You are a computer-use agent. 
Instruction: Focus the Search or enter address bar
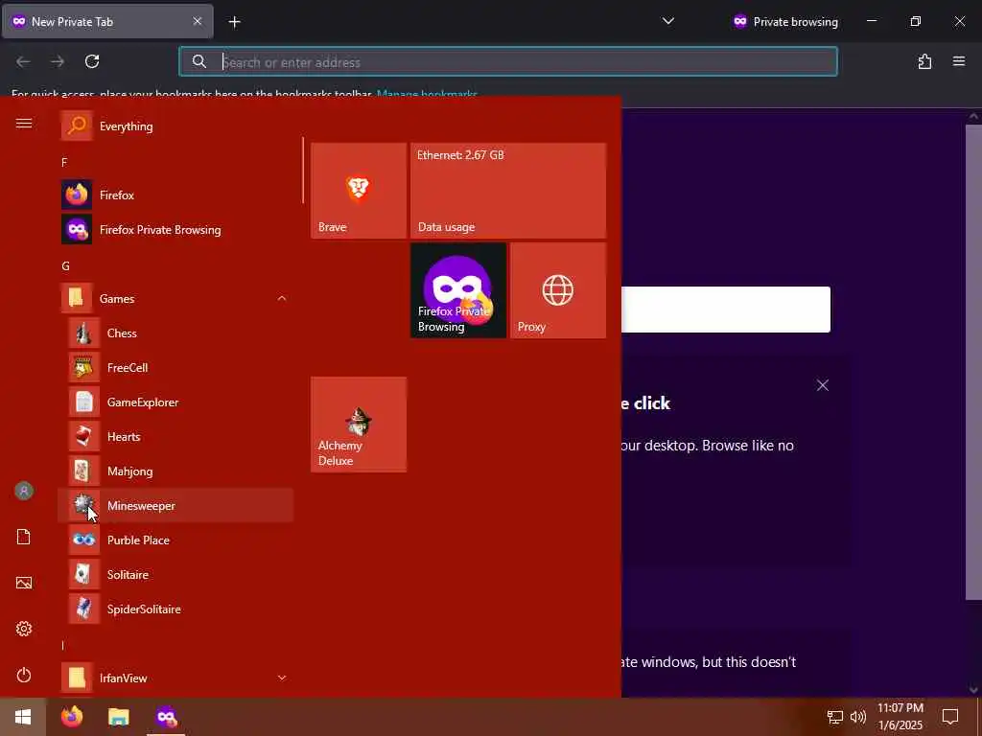click(x=508, y=62)
